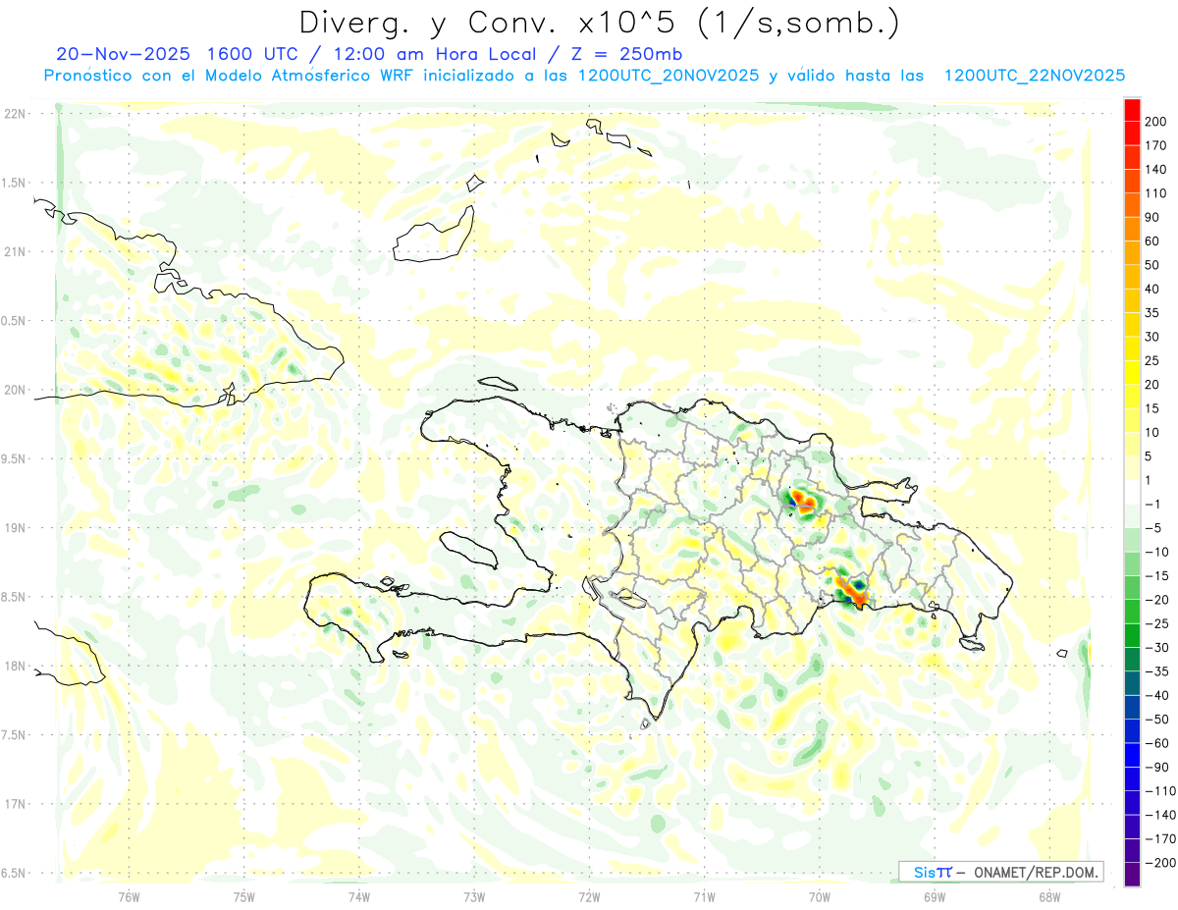Click the dark red swatch above the 200 label
Screen dimensions: 1178x910
(x=1132, y=109)
